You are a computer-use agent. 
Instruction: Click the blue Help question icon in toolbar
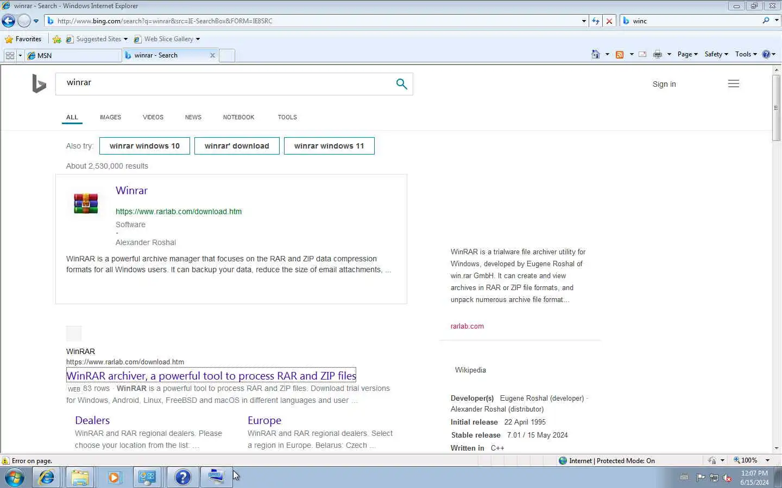tap(766, 54)
